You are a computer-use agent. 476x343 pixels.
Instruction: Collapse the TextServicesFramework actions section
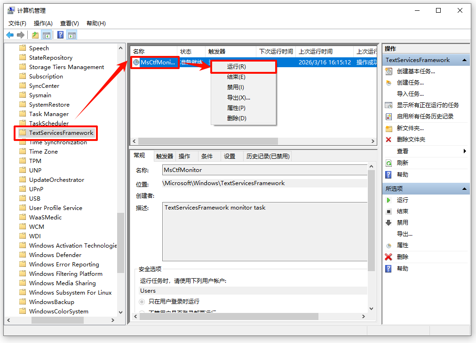(464, 60)
